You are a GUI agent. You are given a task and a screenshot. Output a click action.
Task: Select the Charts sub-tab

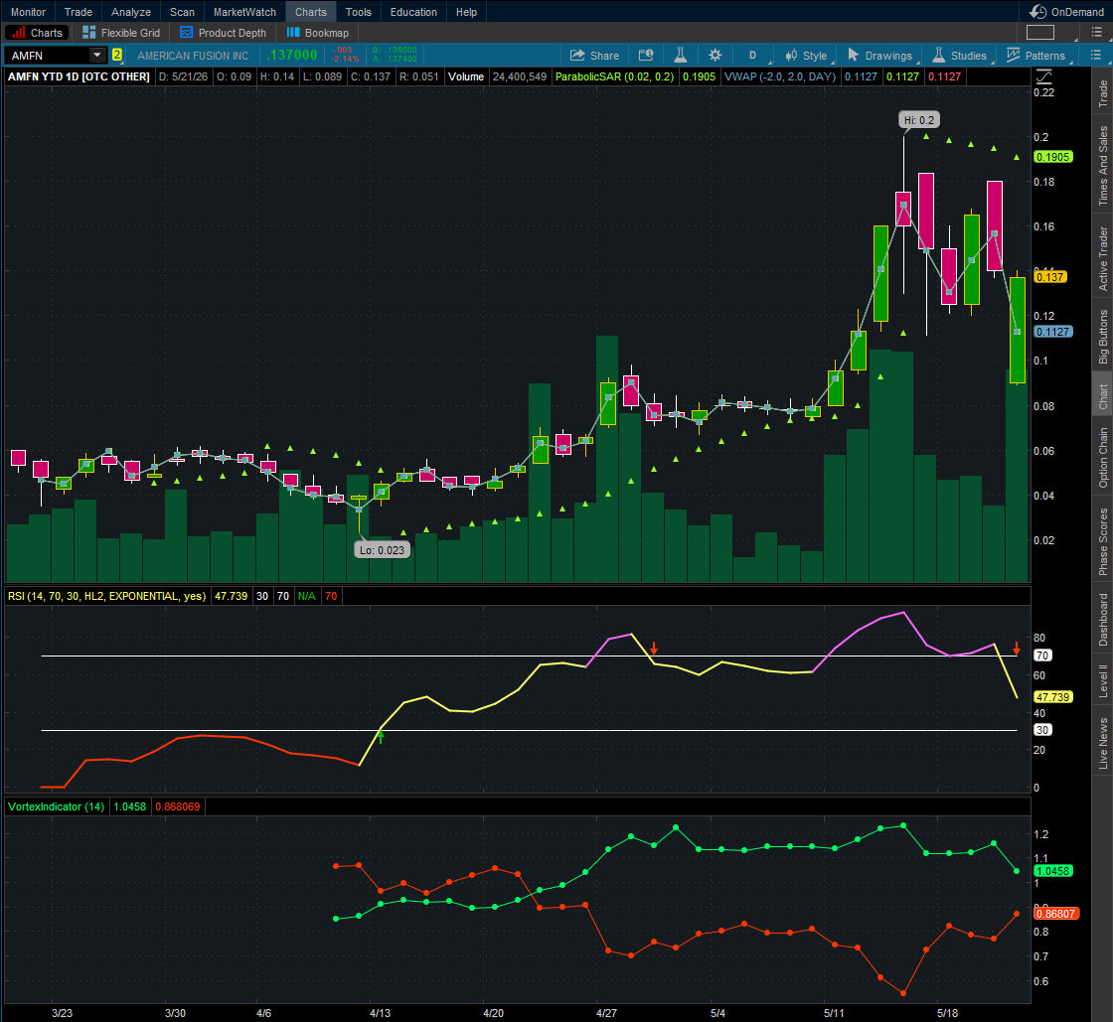37,33
